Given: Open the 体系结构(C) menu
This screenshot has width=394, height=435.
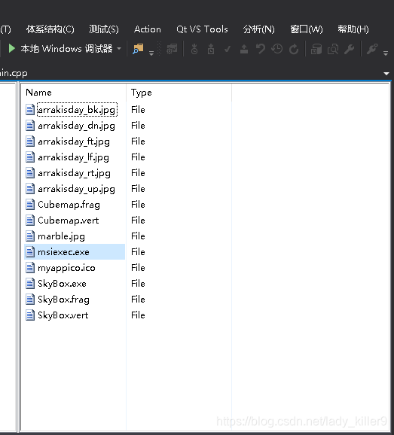Looking at the screenshot, I should click(x=50, y=29).
